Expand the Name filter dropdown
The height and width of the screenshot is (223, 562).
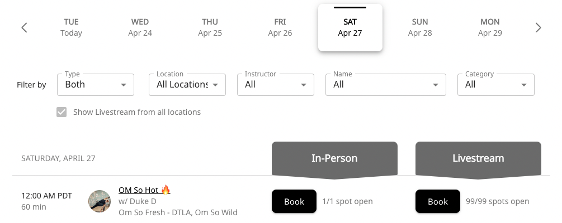click(x=385, y=85)
